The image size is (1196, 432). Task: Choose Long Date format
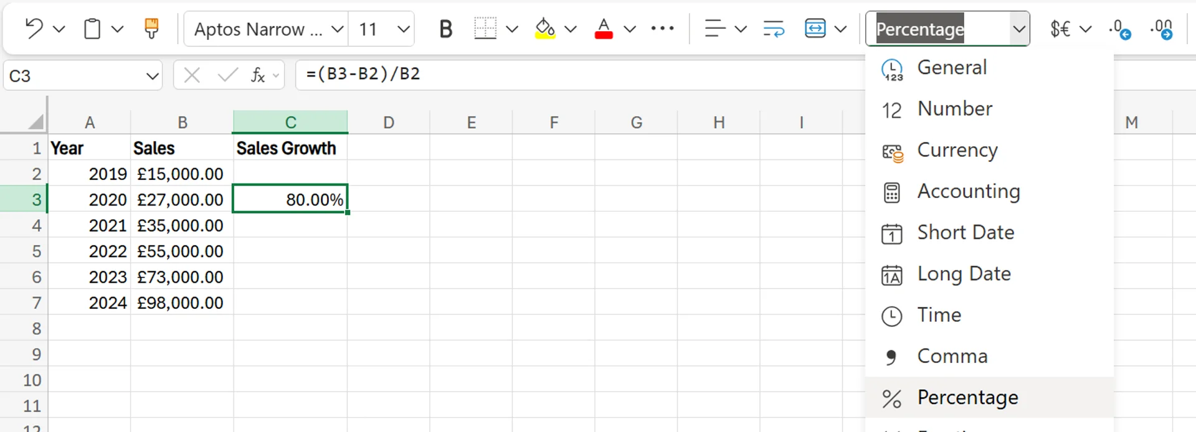tap(989, 274)
